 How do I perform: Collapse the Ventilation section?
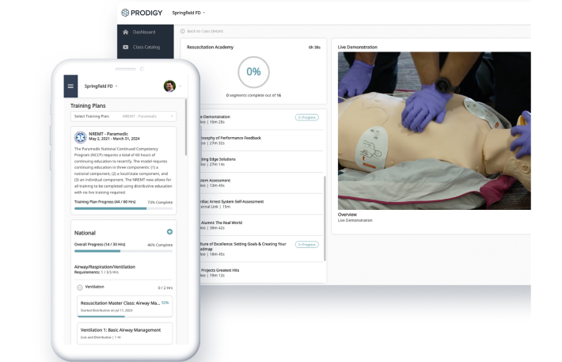[x=80, y=288]
